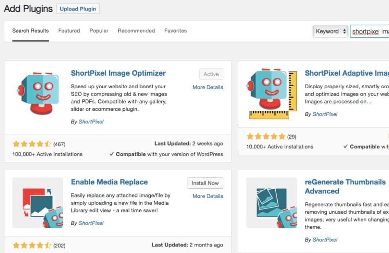Click the Enable Media Replace plugin icon

(x=38, y=202)
